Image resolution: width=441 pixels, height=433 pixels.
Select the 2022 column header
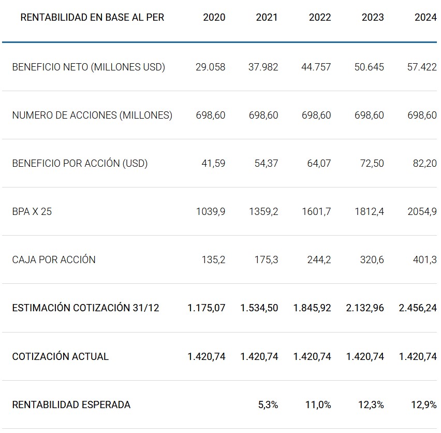point(319,18)
